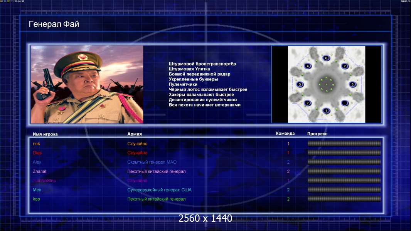411x231 pixels.
Task: Click the 'Команда' column header
Action: click(285, 134)
